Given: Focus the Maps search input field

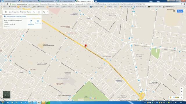Looking at the screenshot, I should point(20,12).
